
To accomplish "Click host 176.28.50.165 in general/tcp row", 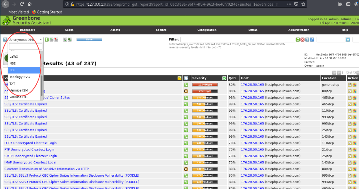I will (252, 85).
